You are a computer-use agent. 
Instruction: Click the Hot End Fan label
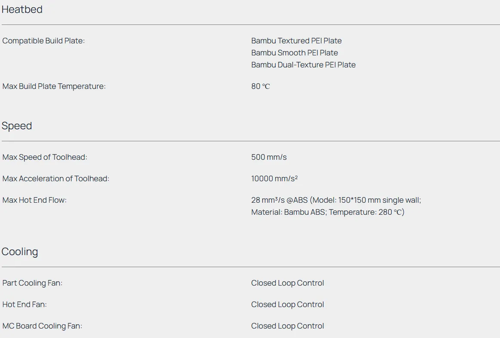click(x=25, y=305)
